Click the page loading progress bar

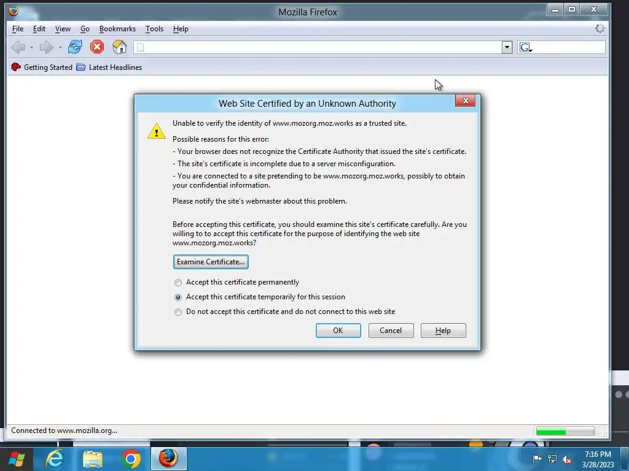[565, 431]
